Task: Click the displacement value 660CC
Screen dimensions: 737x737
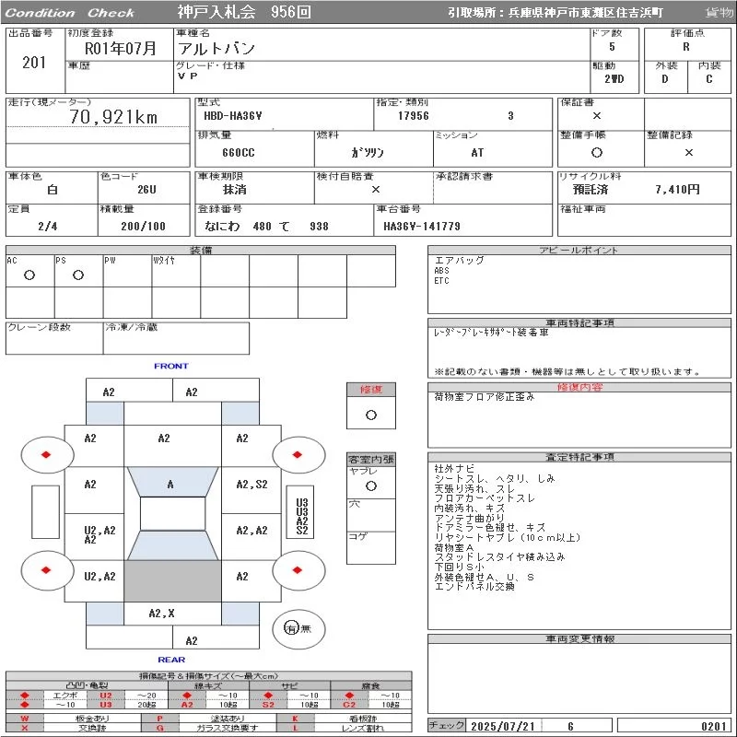Action: pyautogui.click(x=239, y=153)
